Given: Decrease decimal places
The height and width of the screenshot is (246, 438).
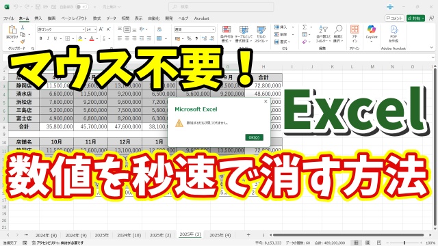Looking at the screenshot, I should click(x=211, y=38).
